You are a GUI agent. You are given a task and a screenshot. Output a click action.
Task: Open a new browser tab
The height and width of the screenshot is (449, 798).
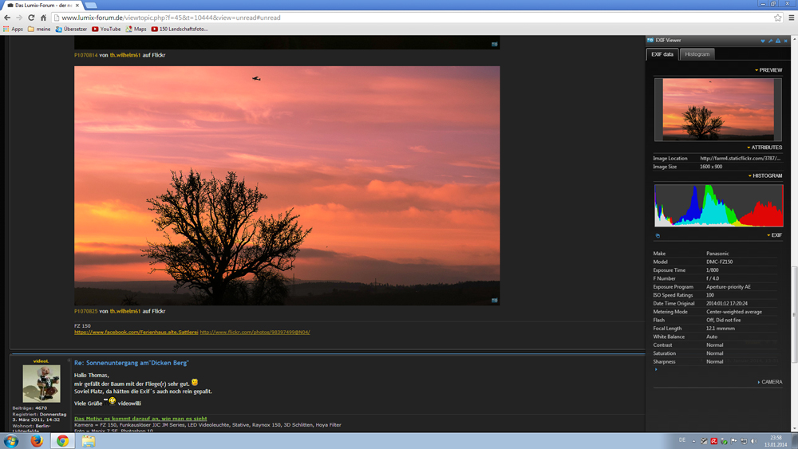91,5
